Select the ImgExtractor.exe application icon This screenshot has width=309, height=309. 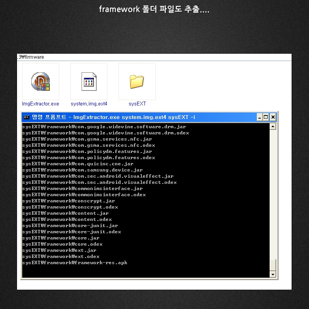(x=41, y=81)
